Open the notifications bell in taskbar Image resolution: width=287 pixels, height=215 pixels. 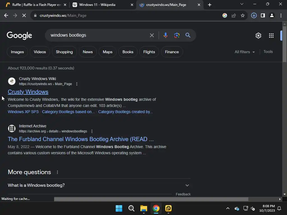(279, 208)
